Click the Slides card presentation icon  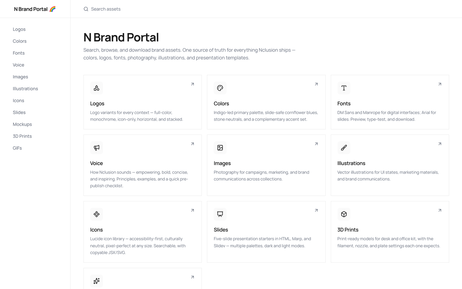coord(220,214)
